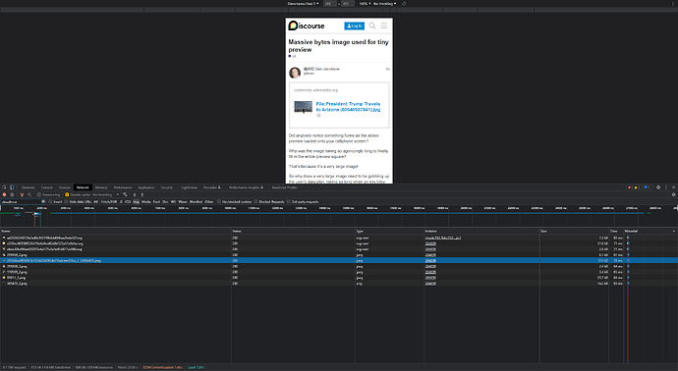
Task: Click the DOMContentLoaded time in status bar
Action: tap(162, 367)
